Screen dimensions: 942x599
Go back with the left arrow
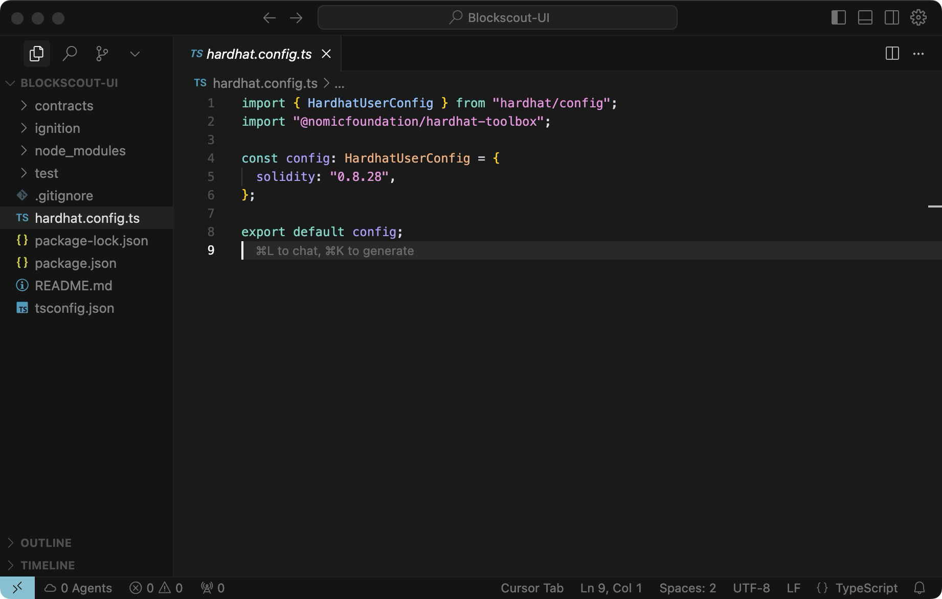270,18
